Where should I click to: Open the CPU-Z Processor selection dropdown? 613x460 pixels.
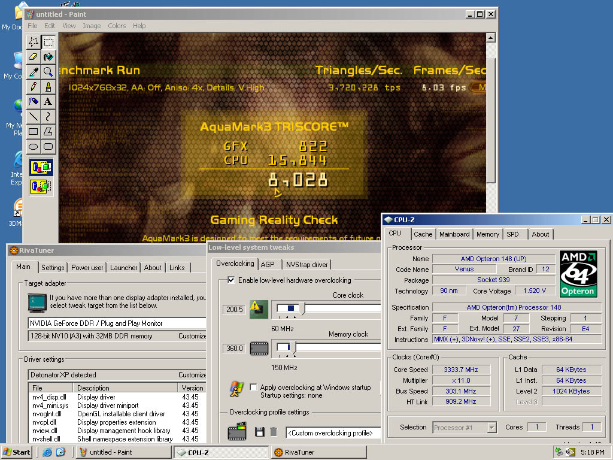pos(492,428)
